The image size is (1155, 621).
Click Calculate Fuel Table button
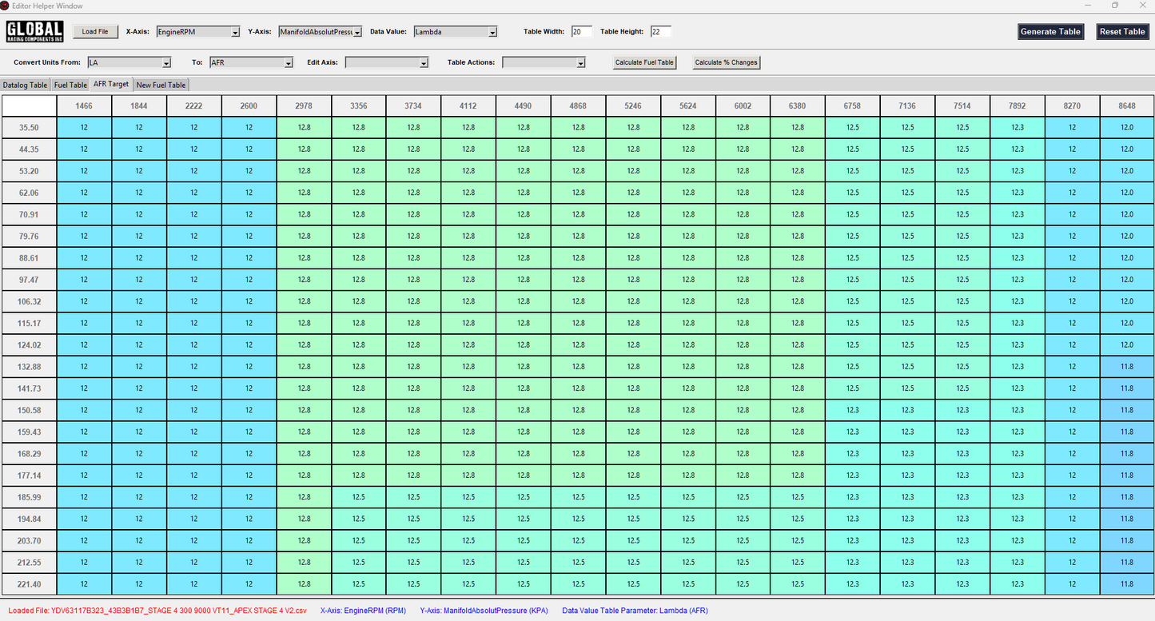(644, 62)
